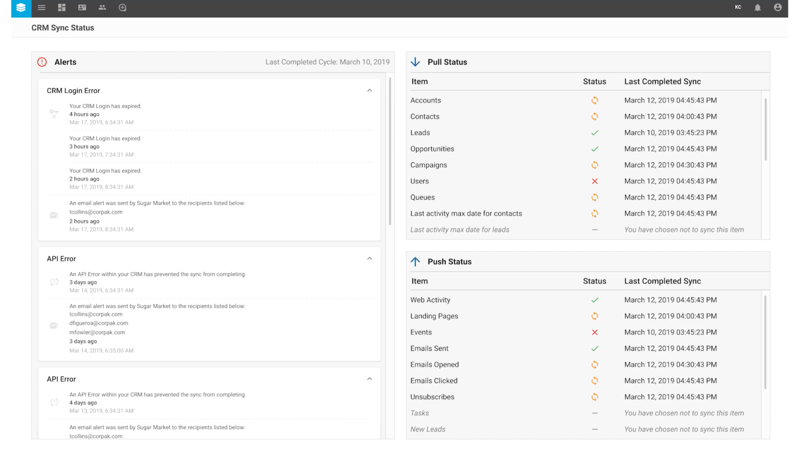Select the Tasks row in Push Status
Image resolution: width=801 pixels, height=452 pixels.
click(586, 413)
